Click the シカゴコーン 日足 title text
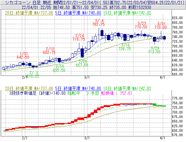The width and height of the screenshot is (186, 142). (23, 2)
